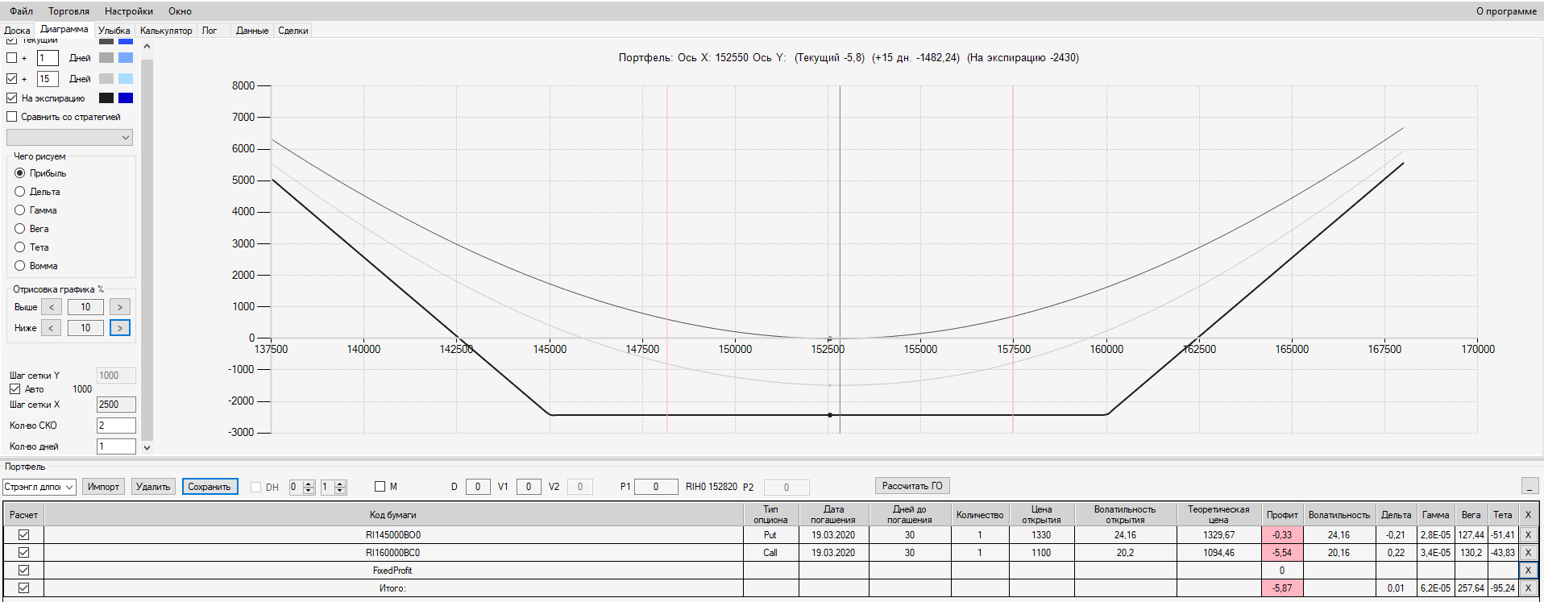Click the D value input field
Viewport: 1544px width, 602px height.
pyautogui.click(x=478, y=487)
